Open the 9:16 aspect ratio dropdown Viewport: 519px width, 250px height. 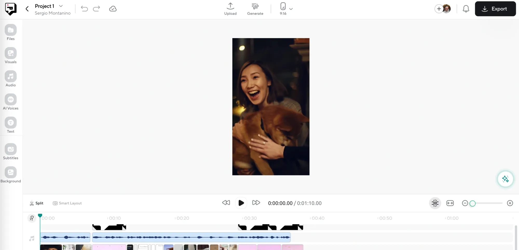pos(291,8)
